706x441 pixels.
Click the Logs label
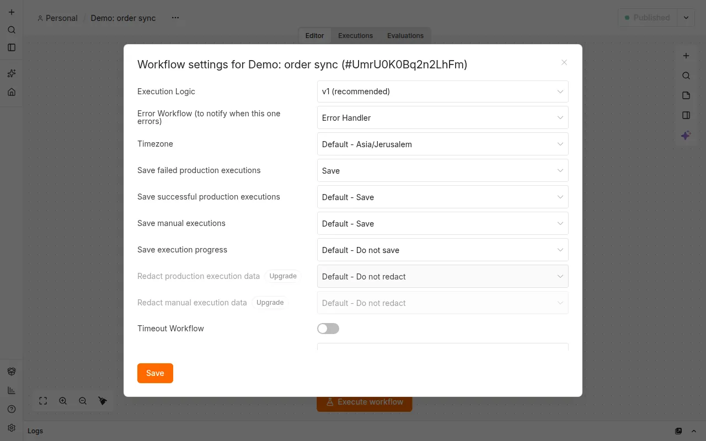(35, 431)
